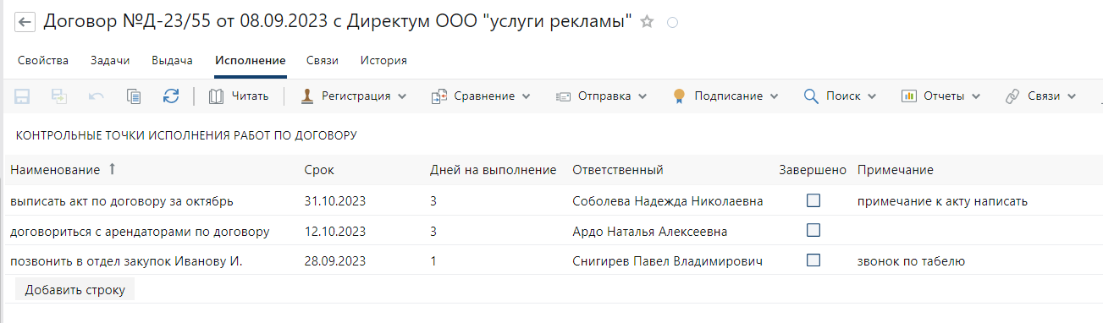Click the compare icon of Сравнение
The height and width of the screenshot is (323, 1103).
pos(438,96)
